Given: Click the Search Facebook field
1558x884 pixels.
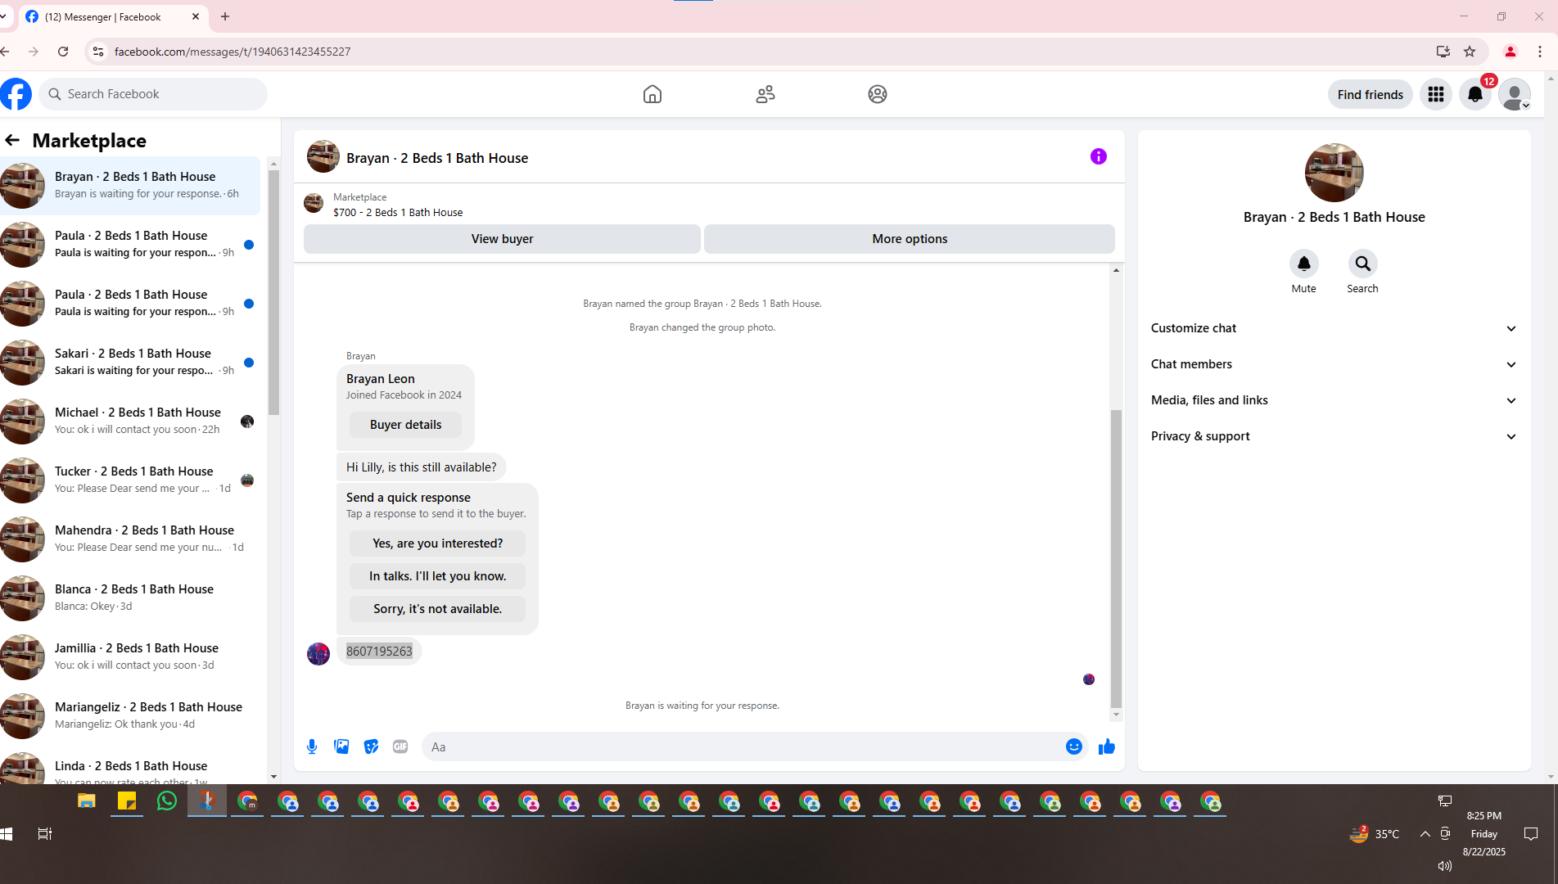Looking at the screenshot, I should (x=153, y=94).
